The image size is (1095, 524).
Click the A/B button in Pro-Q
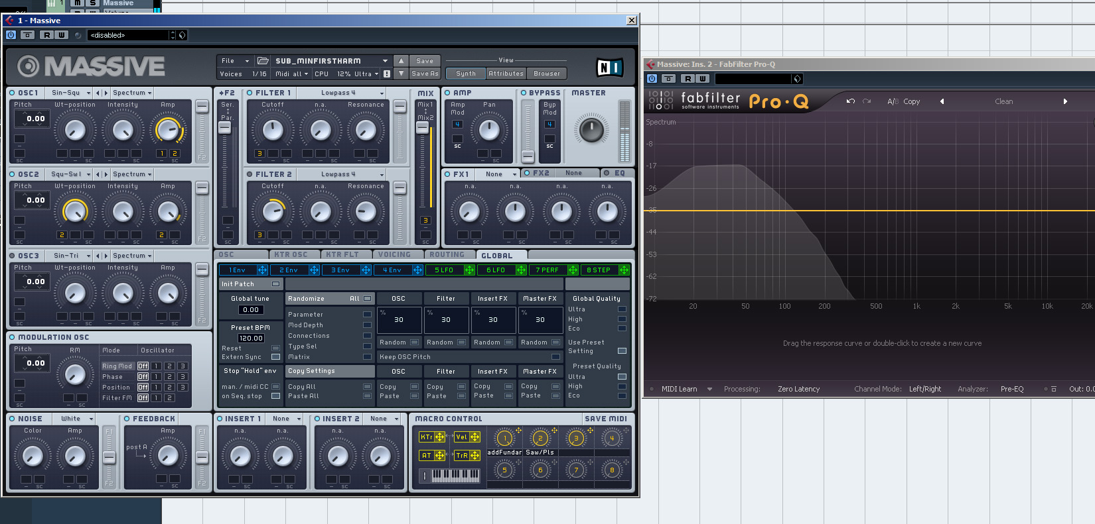pos(893,101)
